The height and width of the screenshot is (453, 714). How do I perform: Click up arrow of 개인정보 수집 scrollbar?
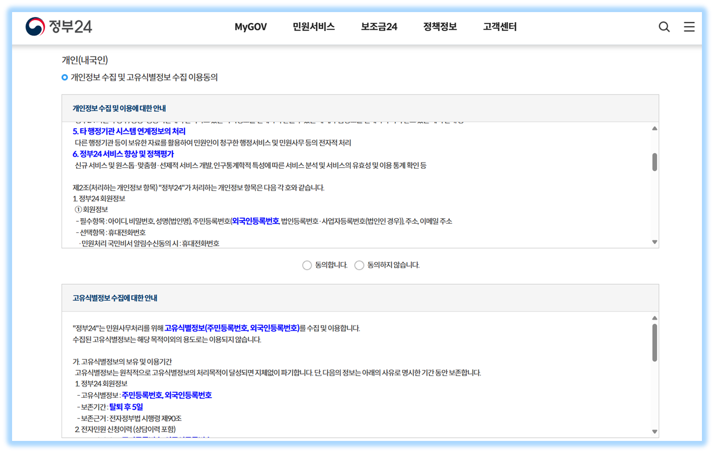click(655, 129)
